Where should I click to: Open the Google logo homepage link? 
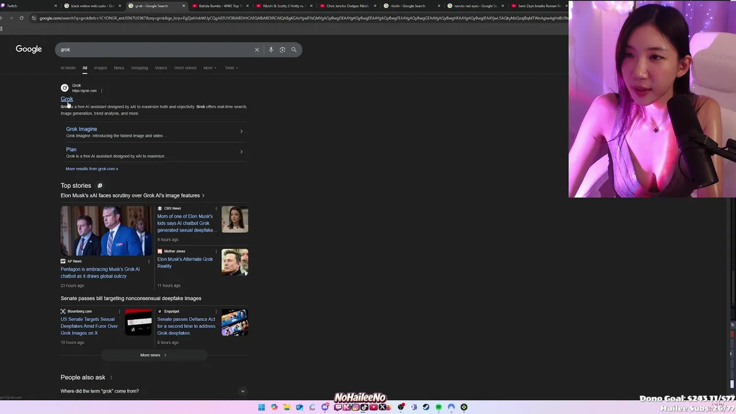click(29, 49)
